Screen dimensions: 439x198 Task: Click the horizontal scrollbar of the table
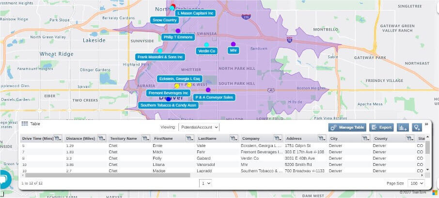[x=108, y=175]
